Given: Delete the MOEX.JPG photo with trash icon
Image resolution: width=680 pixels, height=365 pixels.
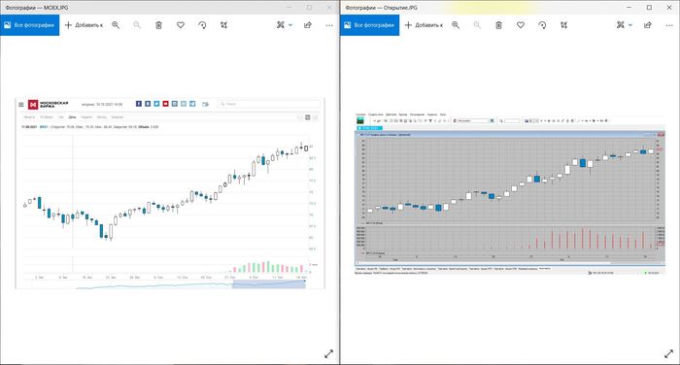Looking at the screenshot, I should tap(158, 25).
